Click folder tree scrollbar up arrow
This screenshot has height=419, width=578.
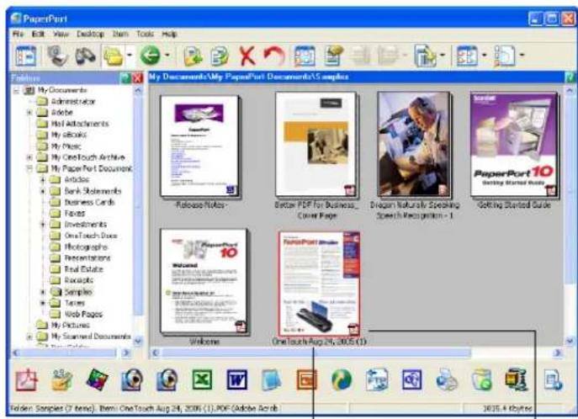[138, 90]
